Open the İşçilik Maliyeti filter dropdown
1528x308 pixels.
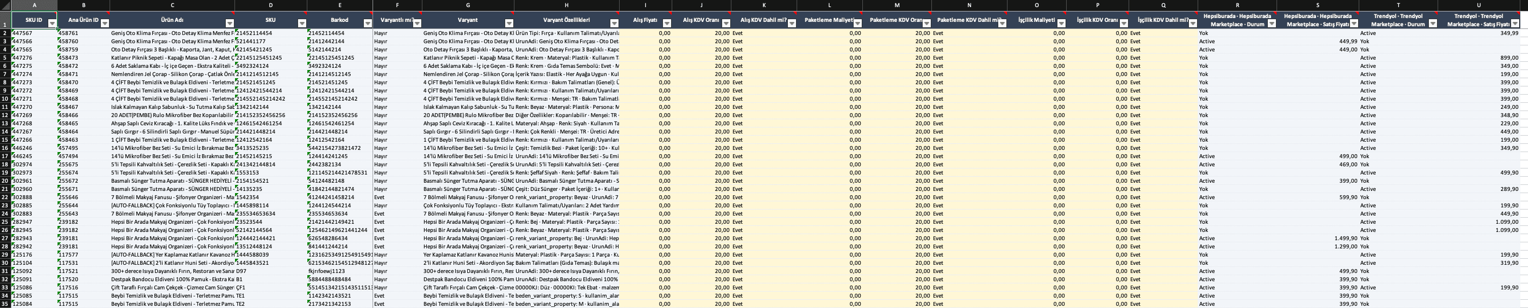point(1061,24)
